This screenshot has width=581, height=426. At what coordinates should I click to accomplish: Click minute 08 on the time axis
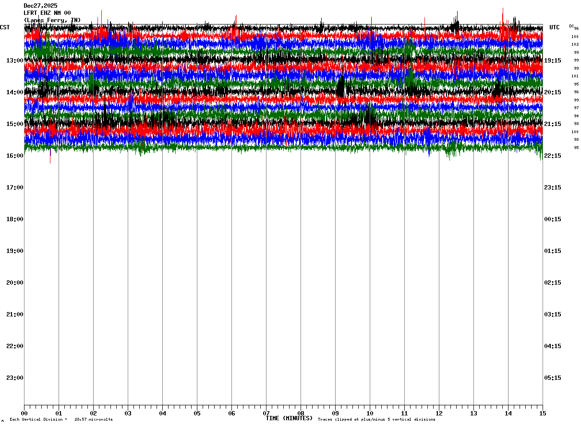[x=301, y=413]
